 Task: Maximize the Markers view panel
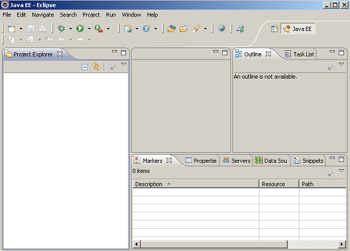pyautogui.click(x=341, y=159)
